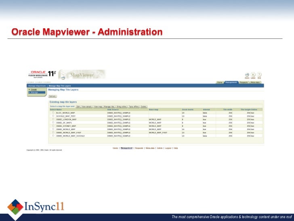Click the Logout X icon in the header
The image size is (294, 221).
click(253, 74)
